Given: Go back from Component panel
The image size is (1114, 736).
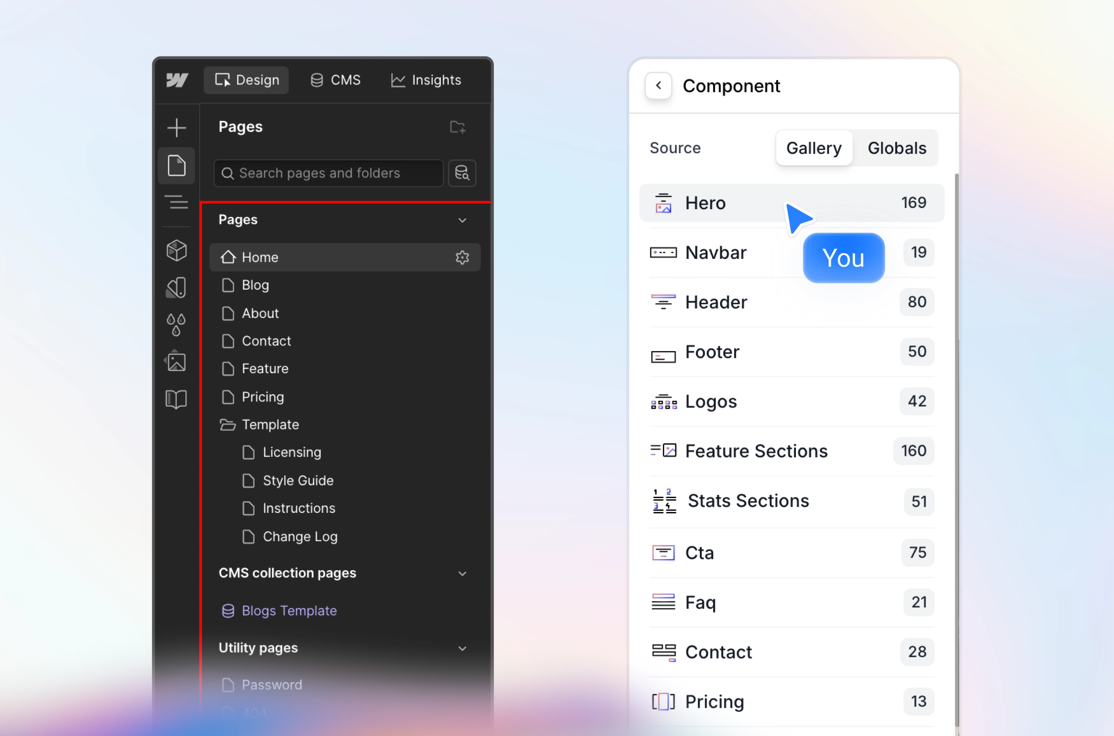Looking at the screenshot, I should pyautogui.click(x=658, y=85).
